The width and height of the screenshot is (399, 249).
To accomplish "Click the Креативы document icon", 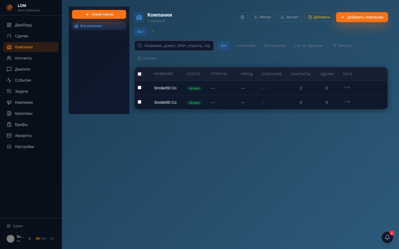I will pyautogui.click(x=9, y=113).
